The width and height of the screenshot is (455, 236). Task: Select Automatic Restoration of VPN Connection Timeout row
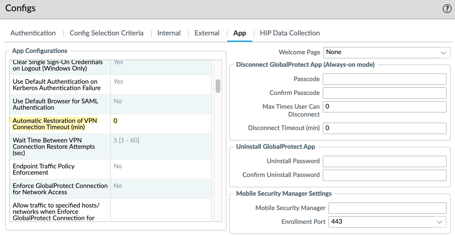110,124
